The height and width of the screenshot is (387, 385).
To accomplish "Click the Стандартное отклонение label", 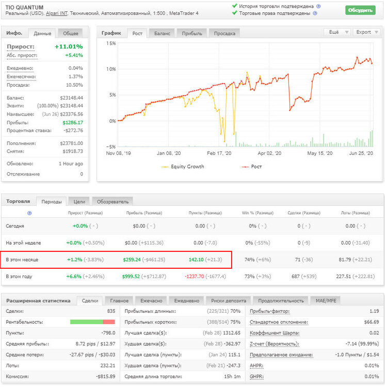I will tap(279, 322).
